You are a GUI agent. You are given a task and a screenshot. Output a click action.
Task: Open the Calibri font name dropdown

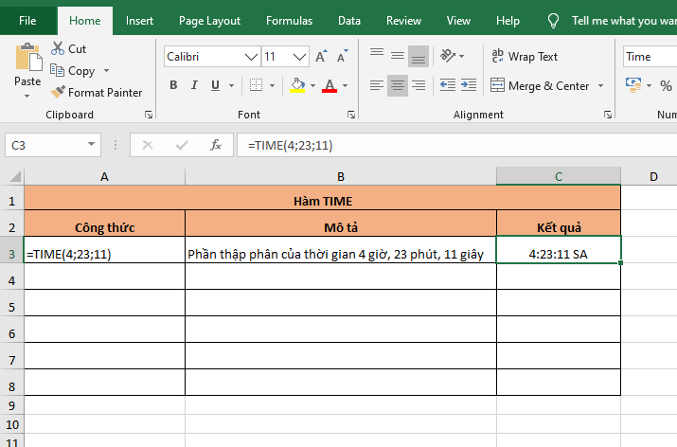click(251, 57)
